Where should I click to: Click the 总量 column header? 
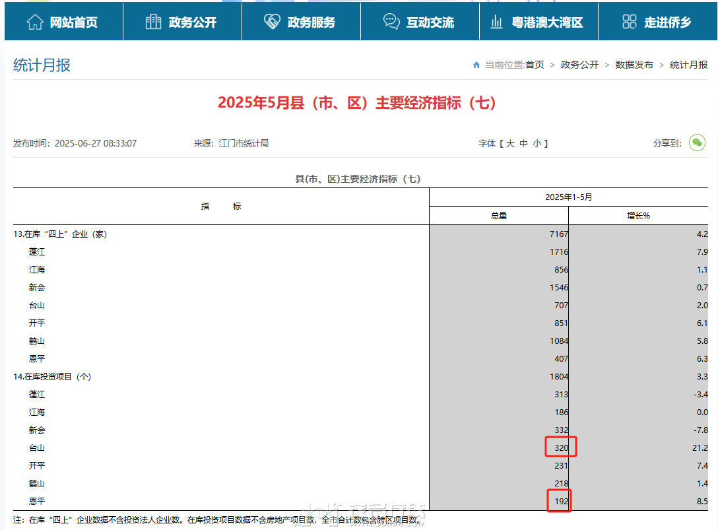point(499,216)
